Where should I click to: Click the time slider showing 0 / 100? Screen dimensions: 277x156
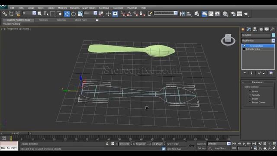[x=16, y=133]
